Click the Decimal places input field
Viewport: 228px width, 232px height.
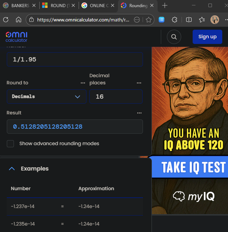pyautogui.click(x=116, y=97)
